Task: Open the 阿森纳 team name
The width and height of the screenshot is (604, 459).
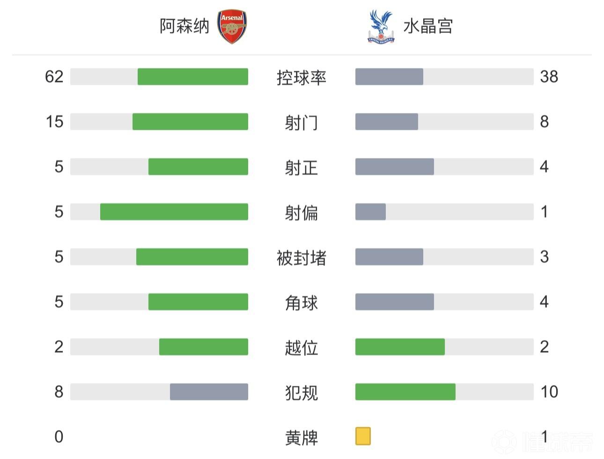Action: (184, 26)
